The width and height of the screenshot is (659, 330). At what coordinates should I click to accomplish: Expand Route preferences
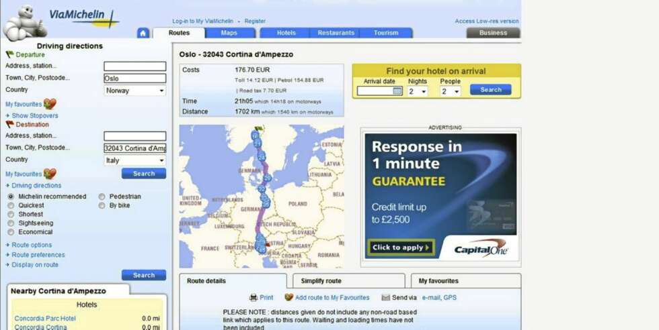click(38, 255)
